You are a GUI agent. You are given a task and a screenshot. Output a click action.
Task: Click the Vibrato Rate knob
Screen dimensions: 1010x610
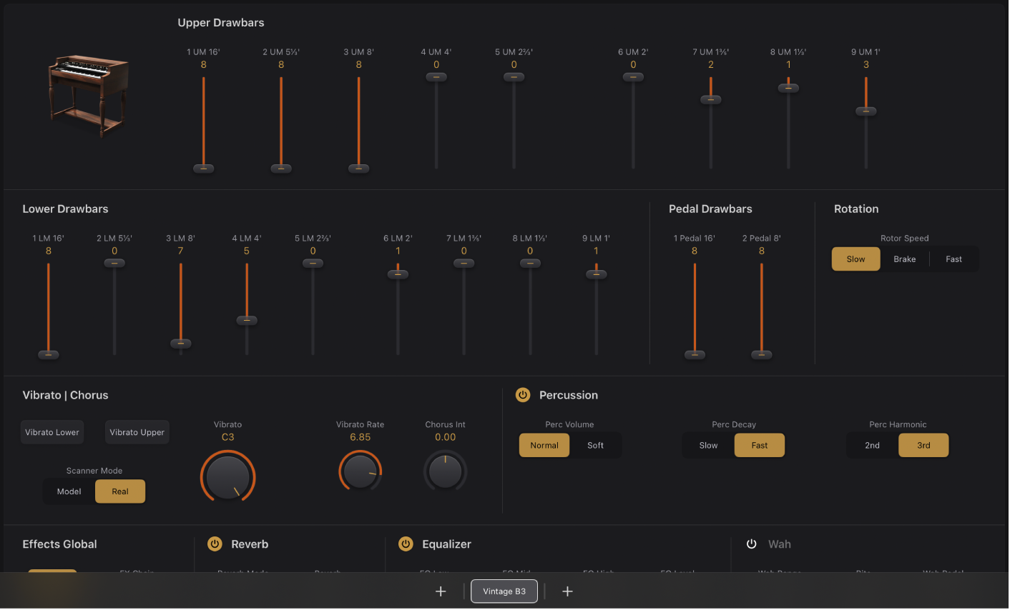[360, 471]
